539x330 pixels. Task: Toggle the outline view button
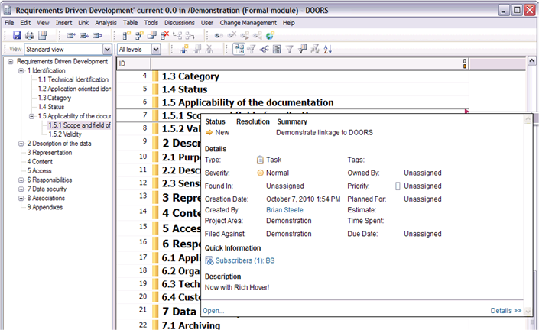pos(239,50)
